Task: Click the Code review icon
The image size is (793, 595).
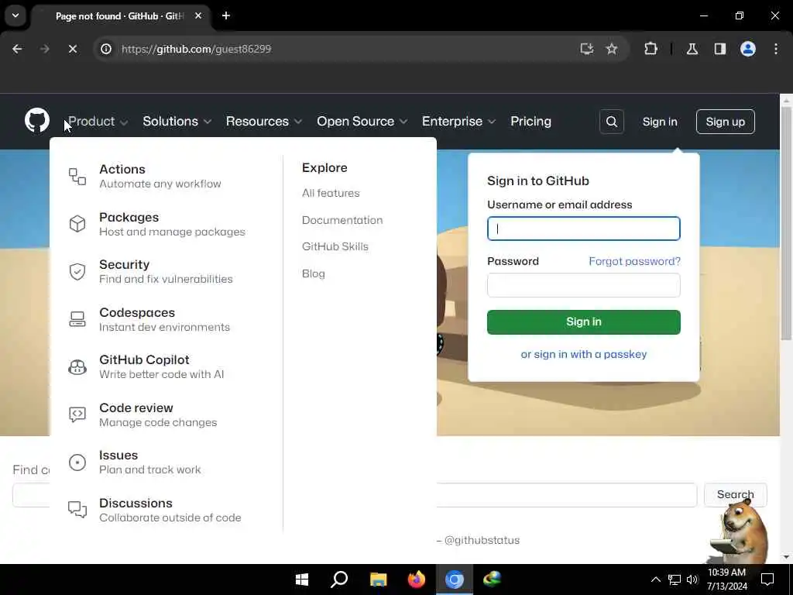Action: (x=77, y=414)
